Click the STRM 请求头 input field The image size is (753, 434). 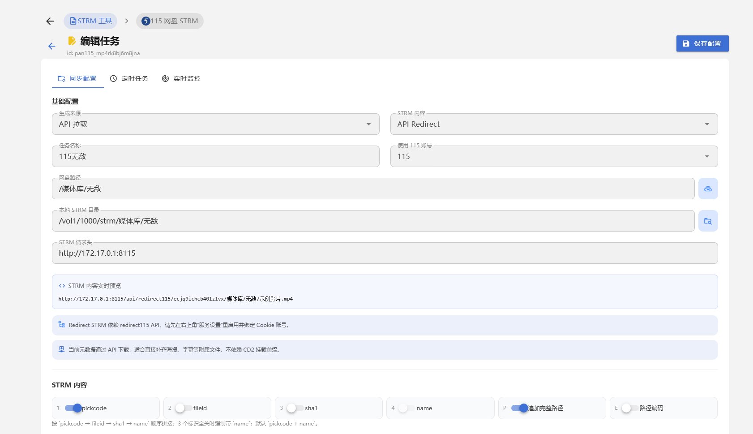[385, 253]
